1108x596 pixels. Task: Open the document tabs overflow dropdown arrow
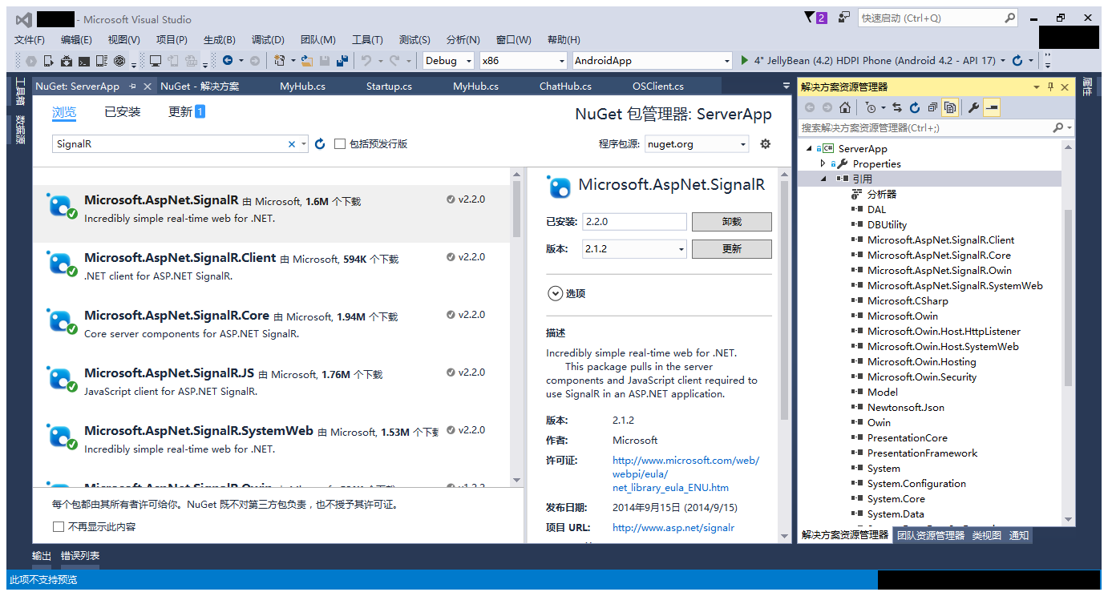pyautogui.click(x=786, y=87)
